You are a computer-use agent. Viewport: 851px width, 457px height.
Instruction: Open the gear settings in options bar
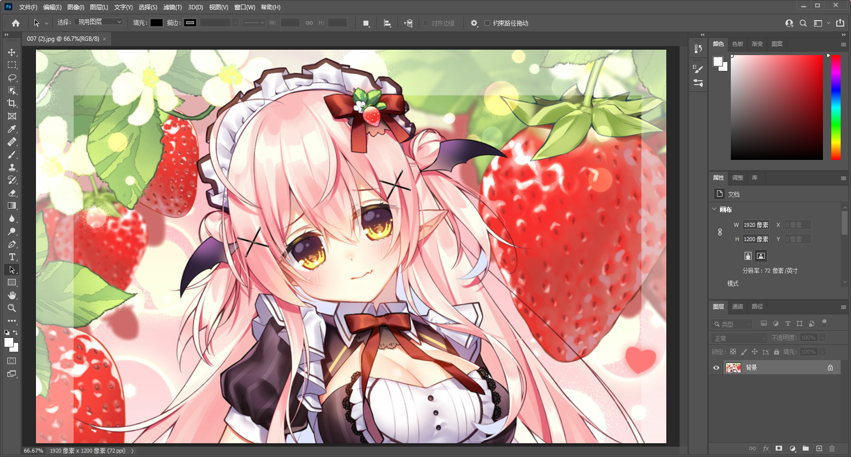(474, 23)
